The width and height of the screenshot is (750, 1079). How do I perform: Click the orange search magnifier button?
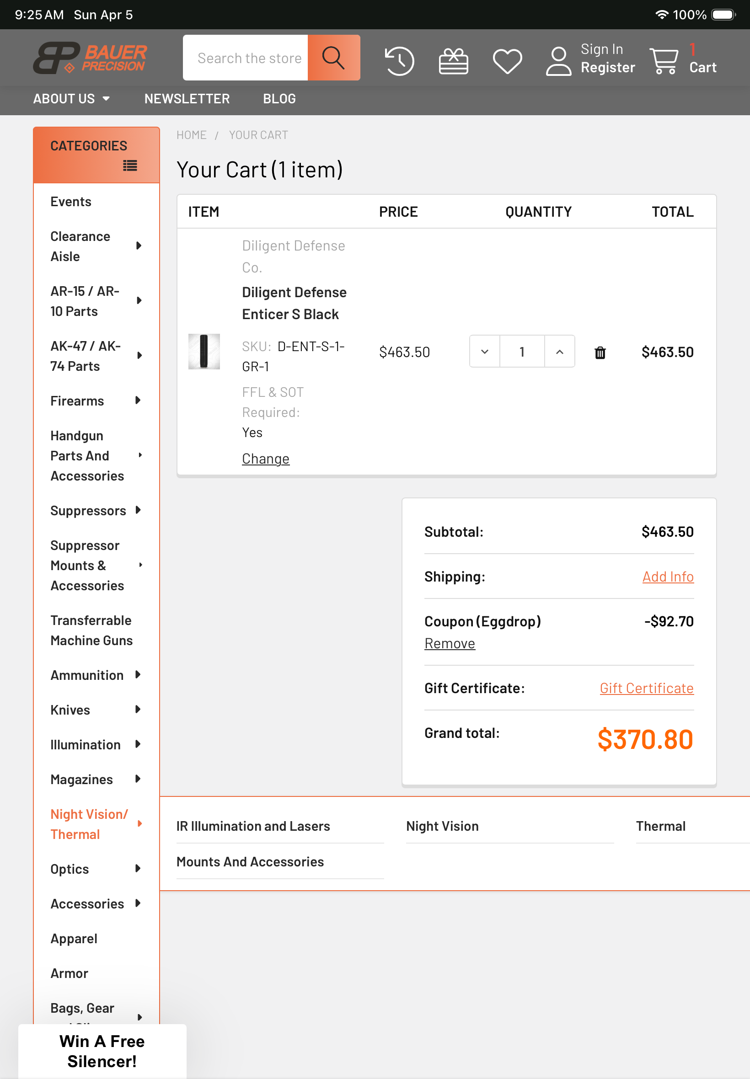click(334, 58)
